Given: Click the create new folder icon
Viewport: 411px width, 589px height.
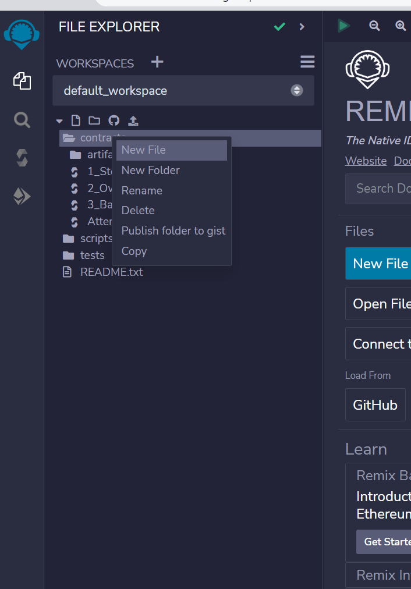Looking at the screenshot, I should (x=94, y=120).
